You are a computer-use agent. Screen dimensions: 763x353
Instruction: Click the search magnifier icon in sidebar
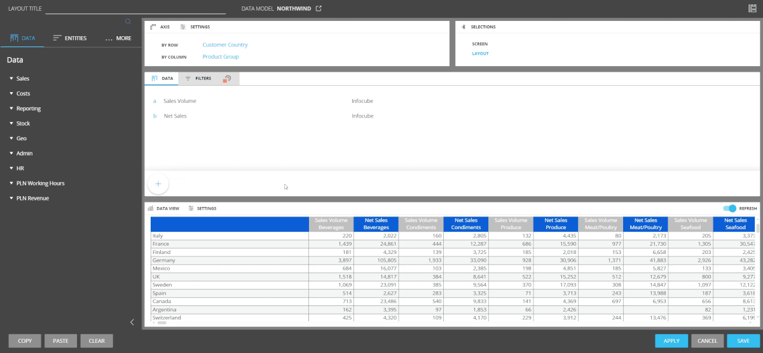coord(128,22)
